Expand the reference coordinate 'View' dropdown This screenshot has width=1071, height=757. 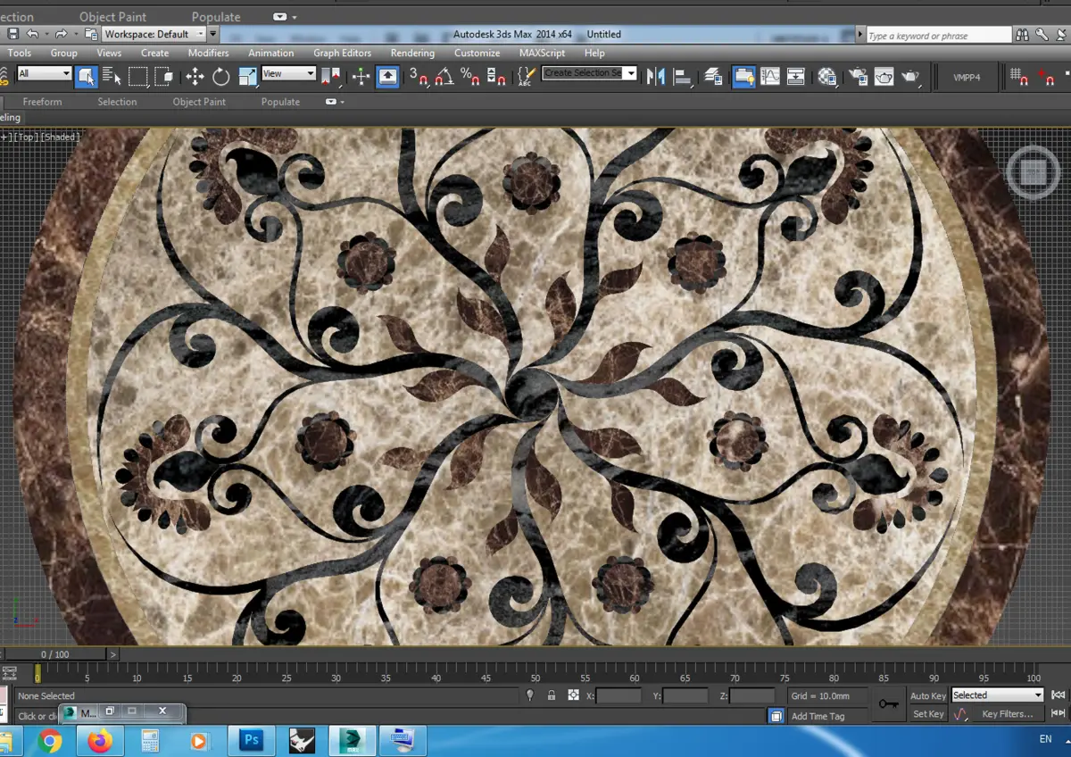click(x=288, y=74)
